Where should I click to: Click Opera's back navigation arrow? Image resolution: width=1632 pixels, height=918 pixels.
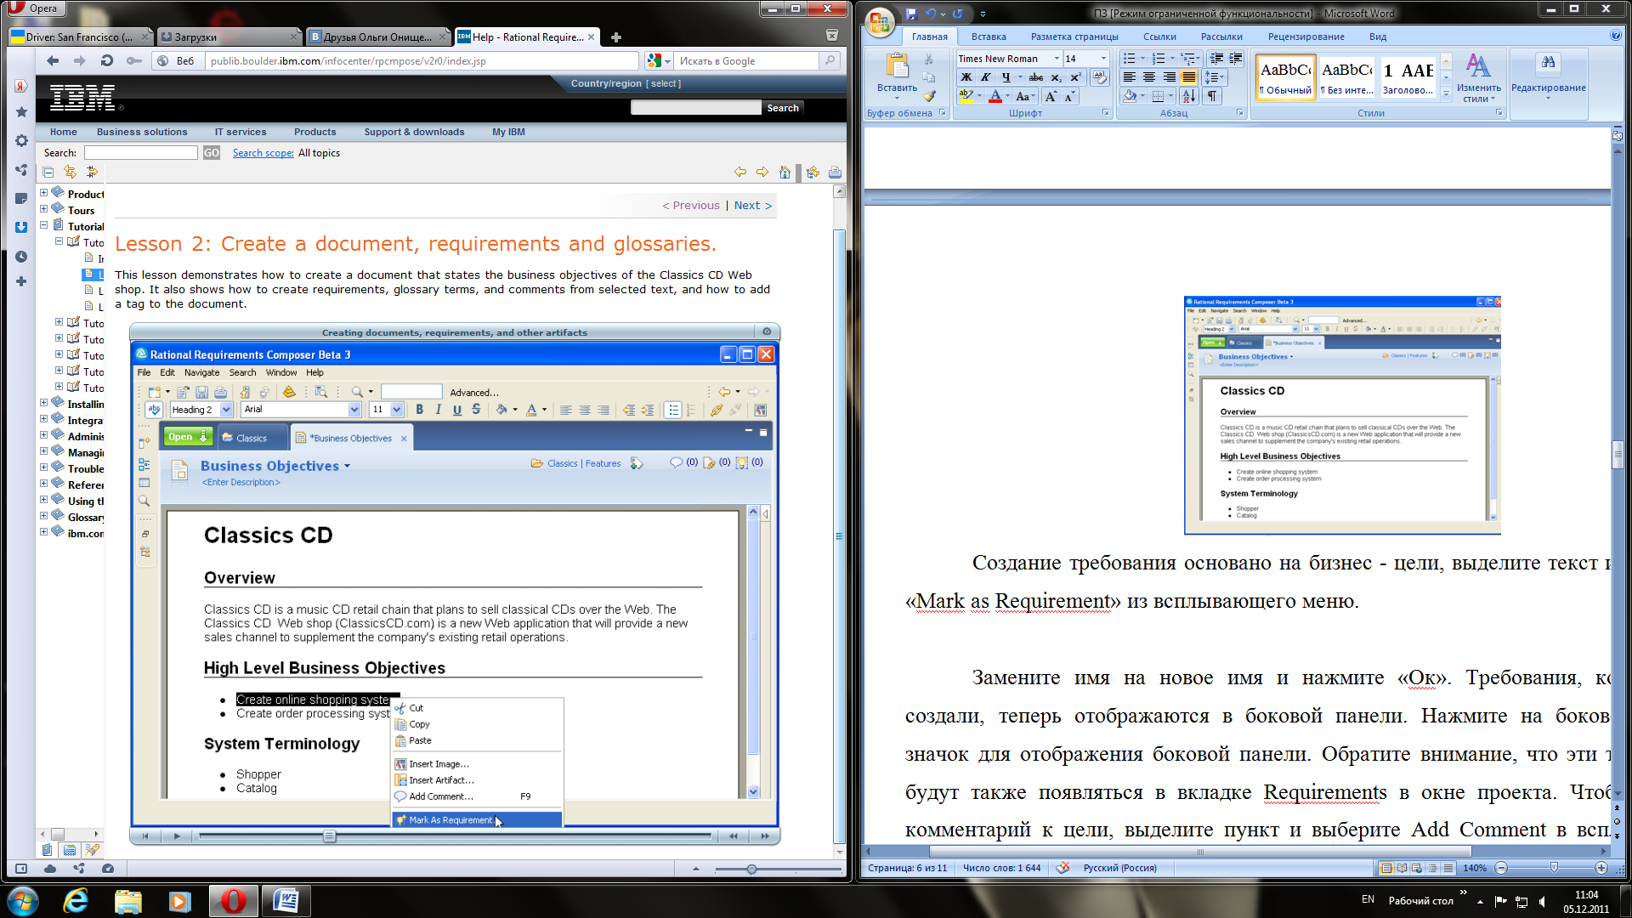53,60
